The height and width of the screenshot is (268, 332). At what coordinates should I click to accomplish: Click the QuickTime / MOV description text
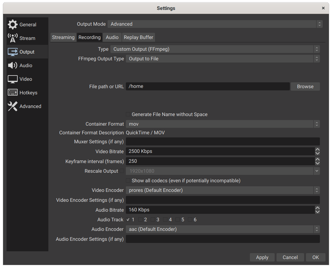[145, 133]
